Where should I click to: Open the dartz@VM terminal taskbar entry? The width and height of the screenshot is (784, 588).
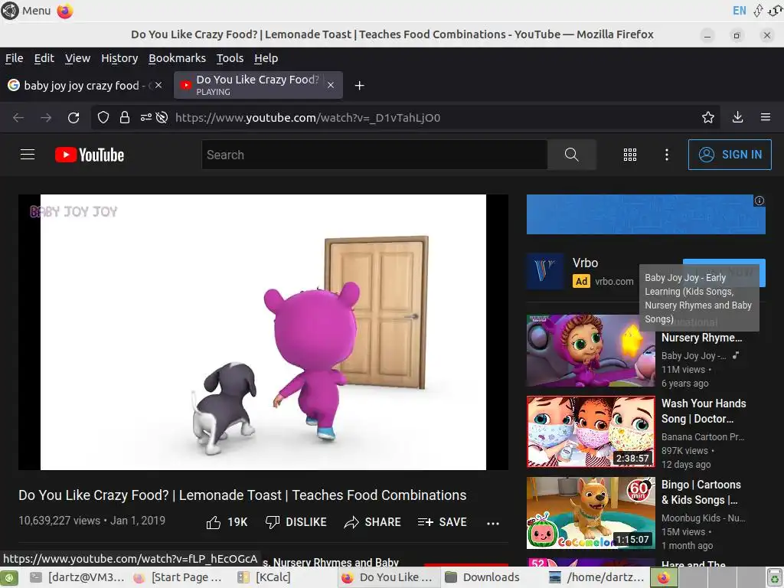[77, 577]
